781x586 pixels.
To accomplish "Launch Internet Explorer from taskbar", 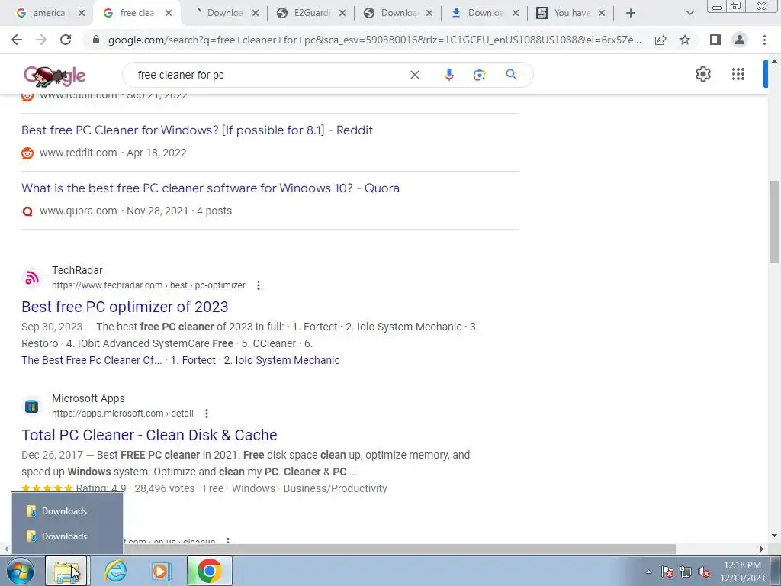I will [115, 571].
